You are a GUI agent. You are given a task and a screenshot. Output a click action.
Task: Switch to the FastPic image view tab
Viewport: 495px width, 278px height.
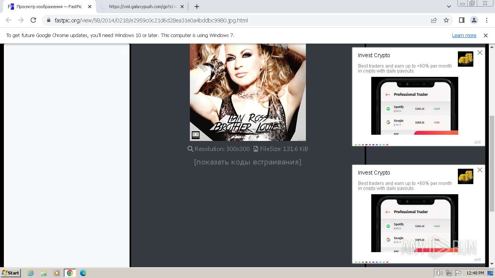point(49,7)
